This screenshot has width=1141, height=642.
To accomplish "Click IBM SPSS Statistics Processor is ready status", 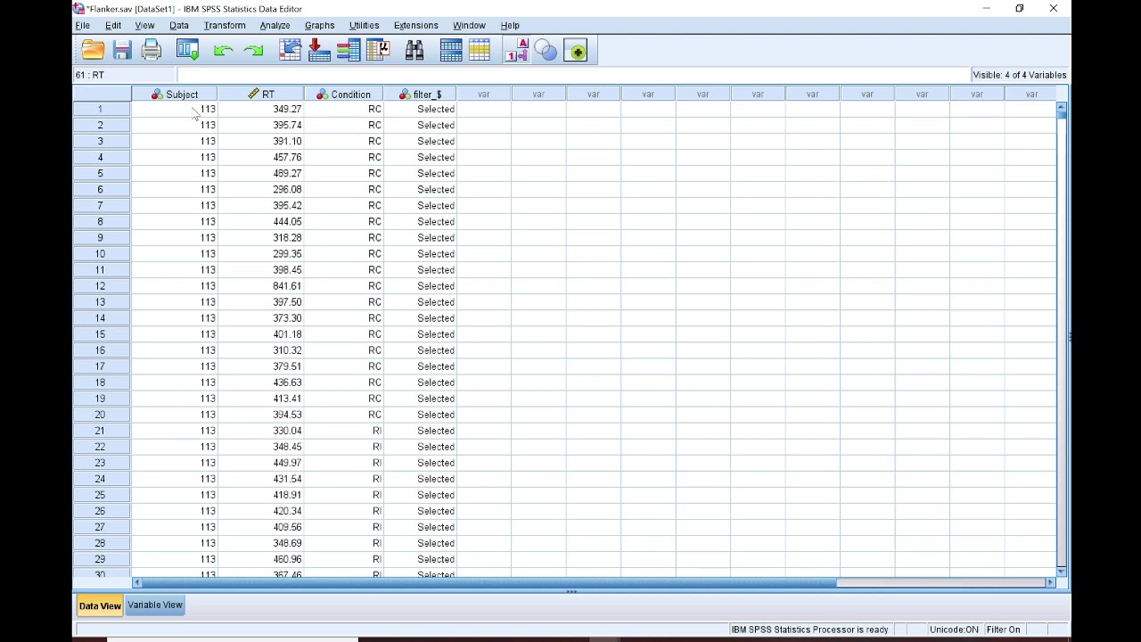I will pos(809,630).
